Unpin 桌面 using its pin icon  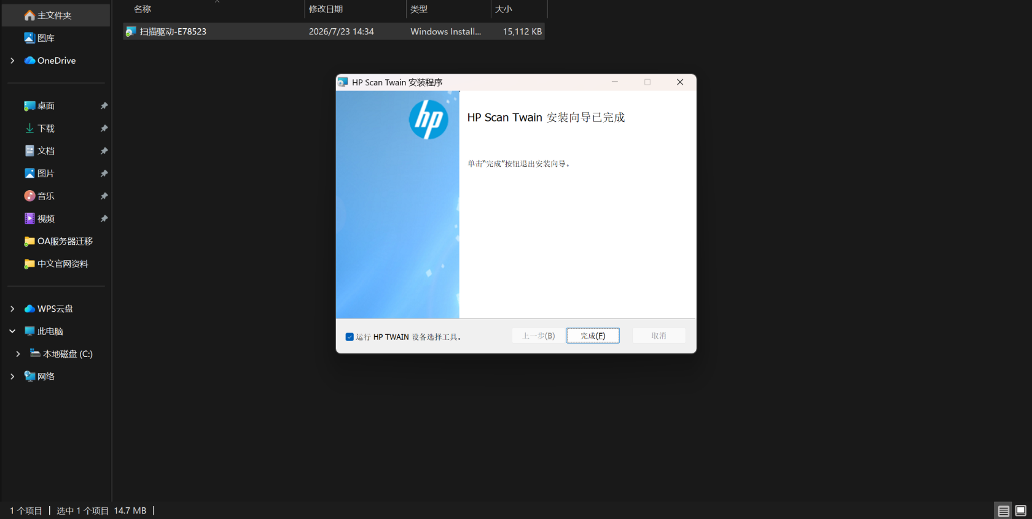pos(104,106)
